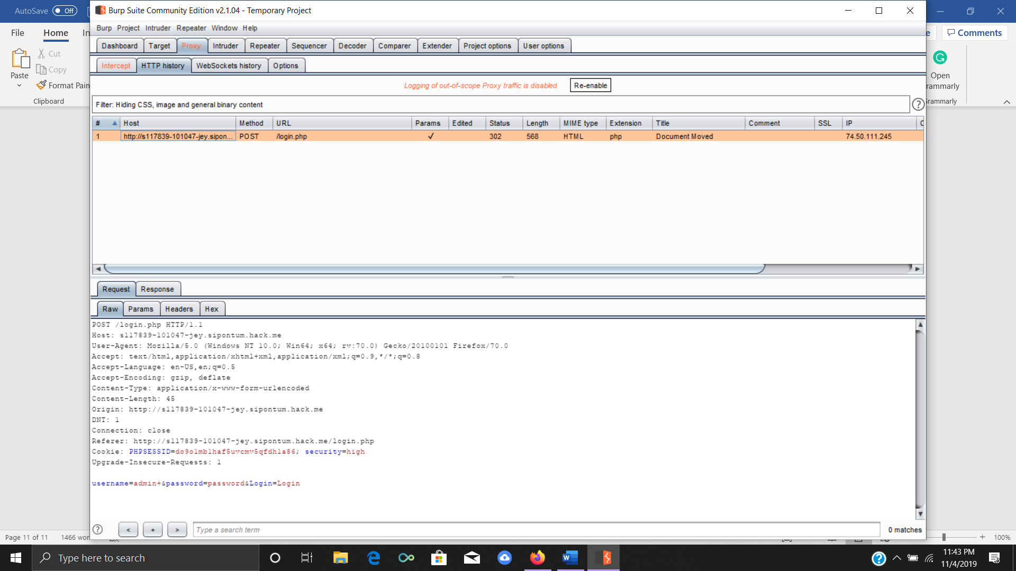Switch to the Response tab

[157, 289]
